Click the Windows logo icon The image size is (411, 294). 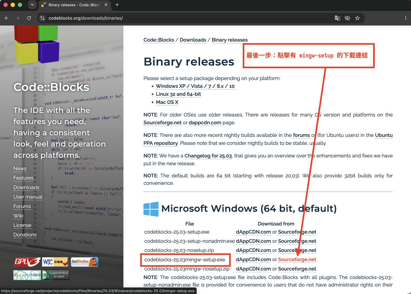pos(151,209)
